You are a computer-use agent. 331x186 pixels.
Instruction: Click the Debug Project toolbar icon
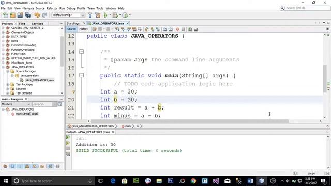[115, 15]
